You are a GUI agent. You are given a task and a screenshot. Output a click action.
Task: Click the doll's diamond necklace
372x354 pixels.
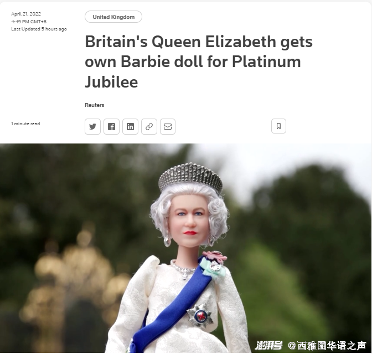click(x=183, y=270)
